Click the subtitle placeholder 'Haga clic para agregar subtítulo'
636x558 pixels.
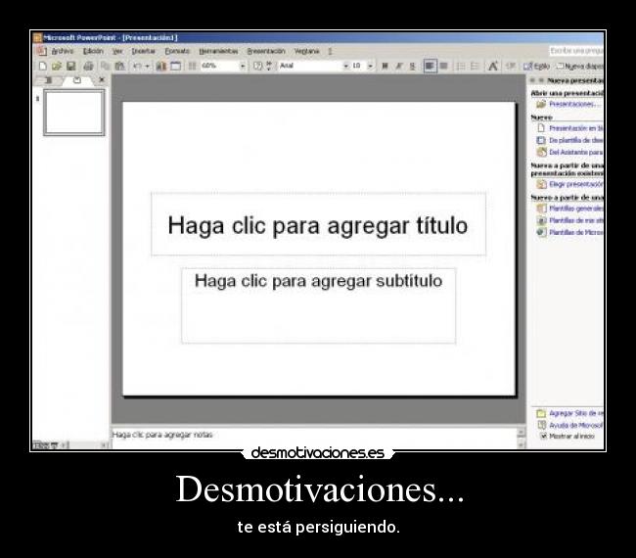[x=319, y=305]
